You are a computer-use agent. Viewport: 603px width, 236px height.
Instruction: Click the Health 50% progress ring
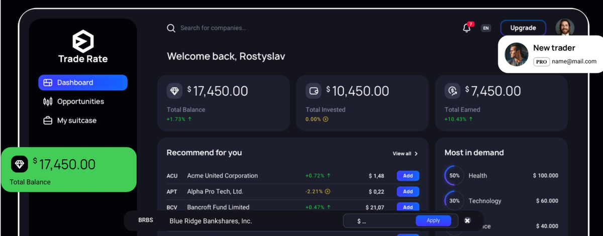pyautogui.click(x=454, y=176)
